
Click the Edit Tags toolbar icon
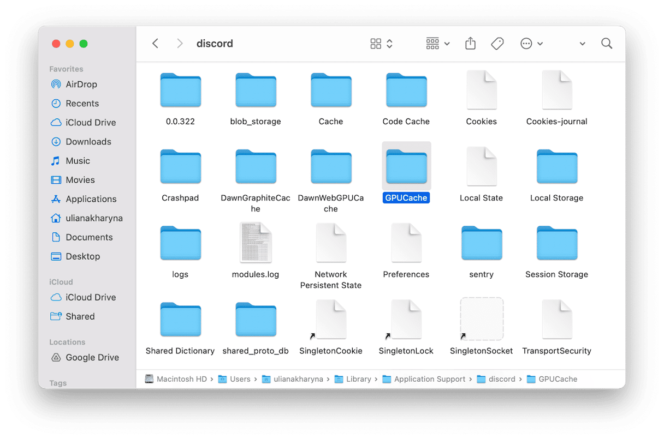point(497,44)
